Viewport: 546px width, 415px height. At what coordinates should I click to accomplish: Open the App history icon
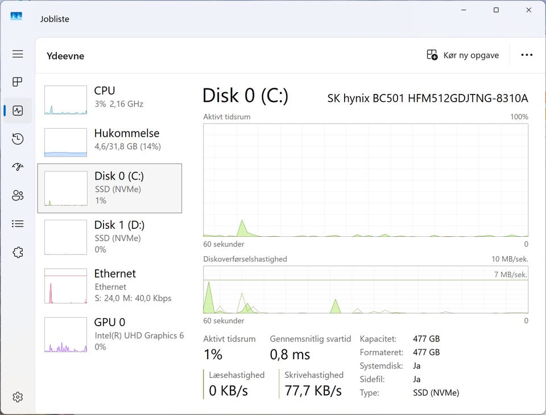tap(18, 139)
